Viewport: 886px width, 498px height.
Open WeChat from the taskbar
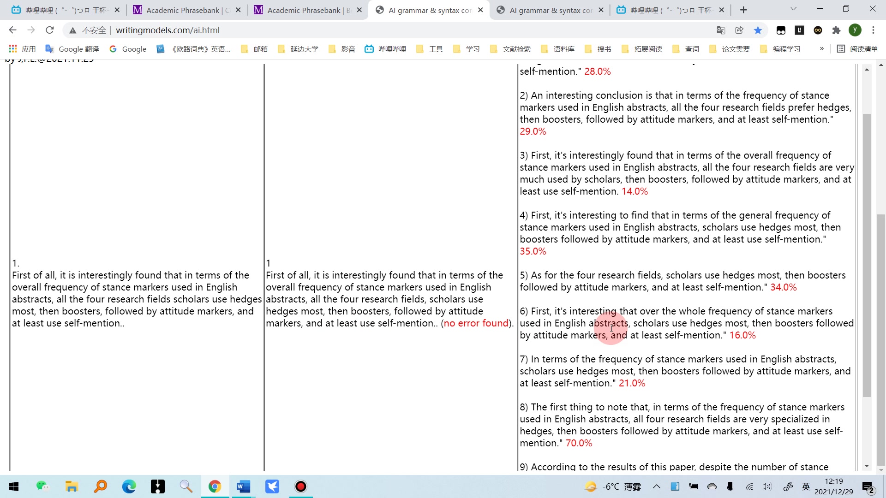point(43,486)
